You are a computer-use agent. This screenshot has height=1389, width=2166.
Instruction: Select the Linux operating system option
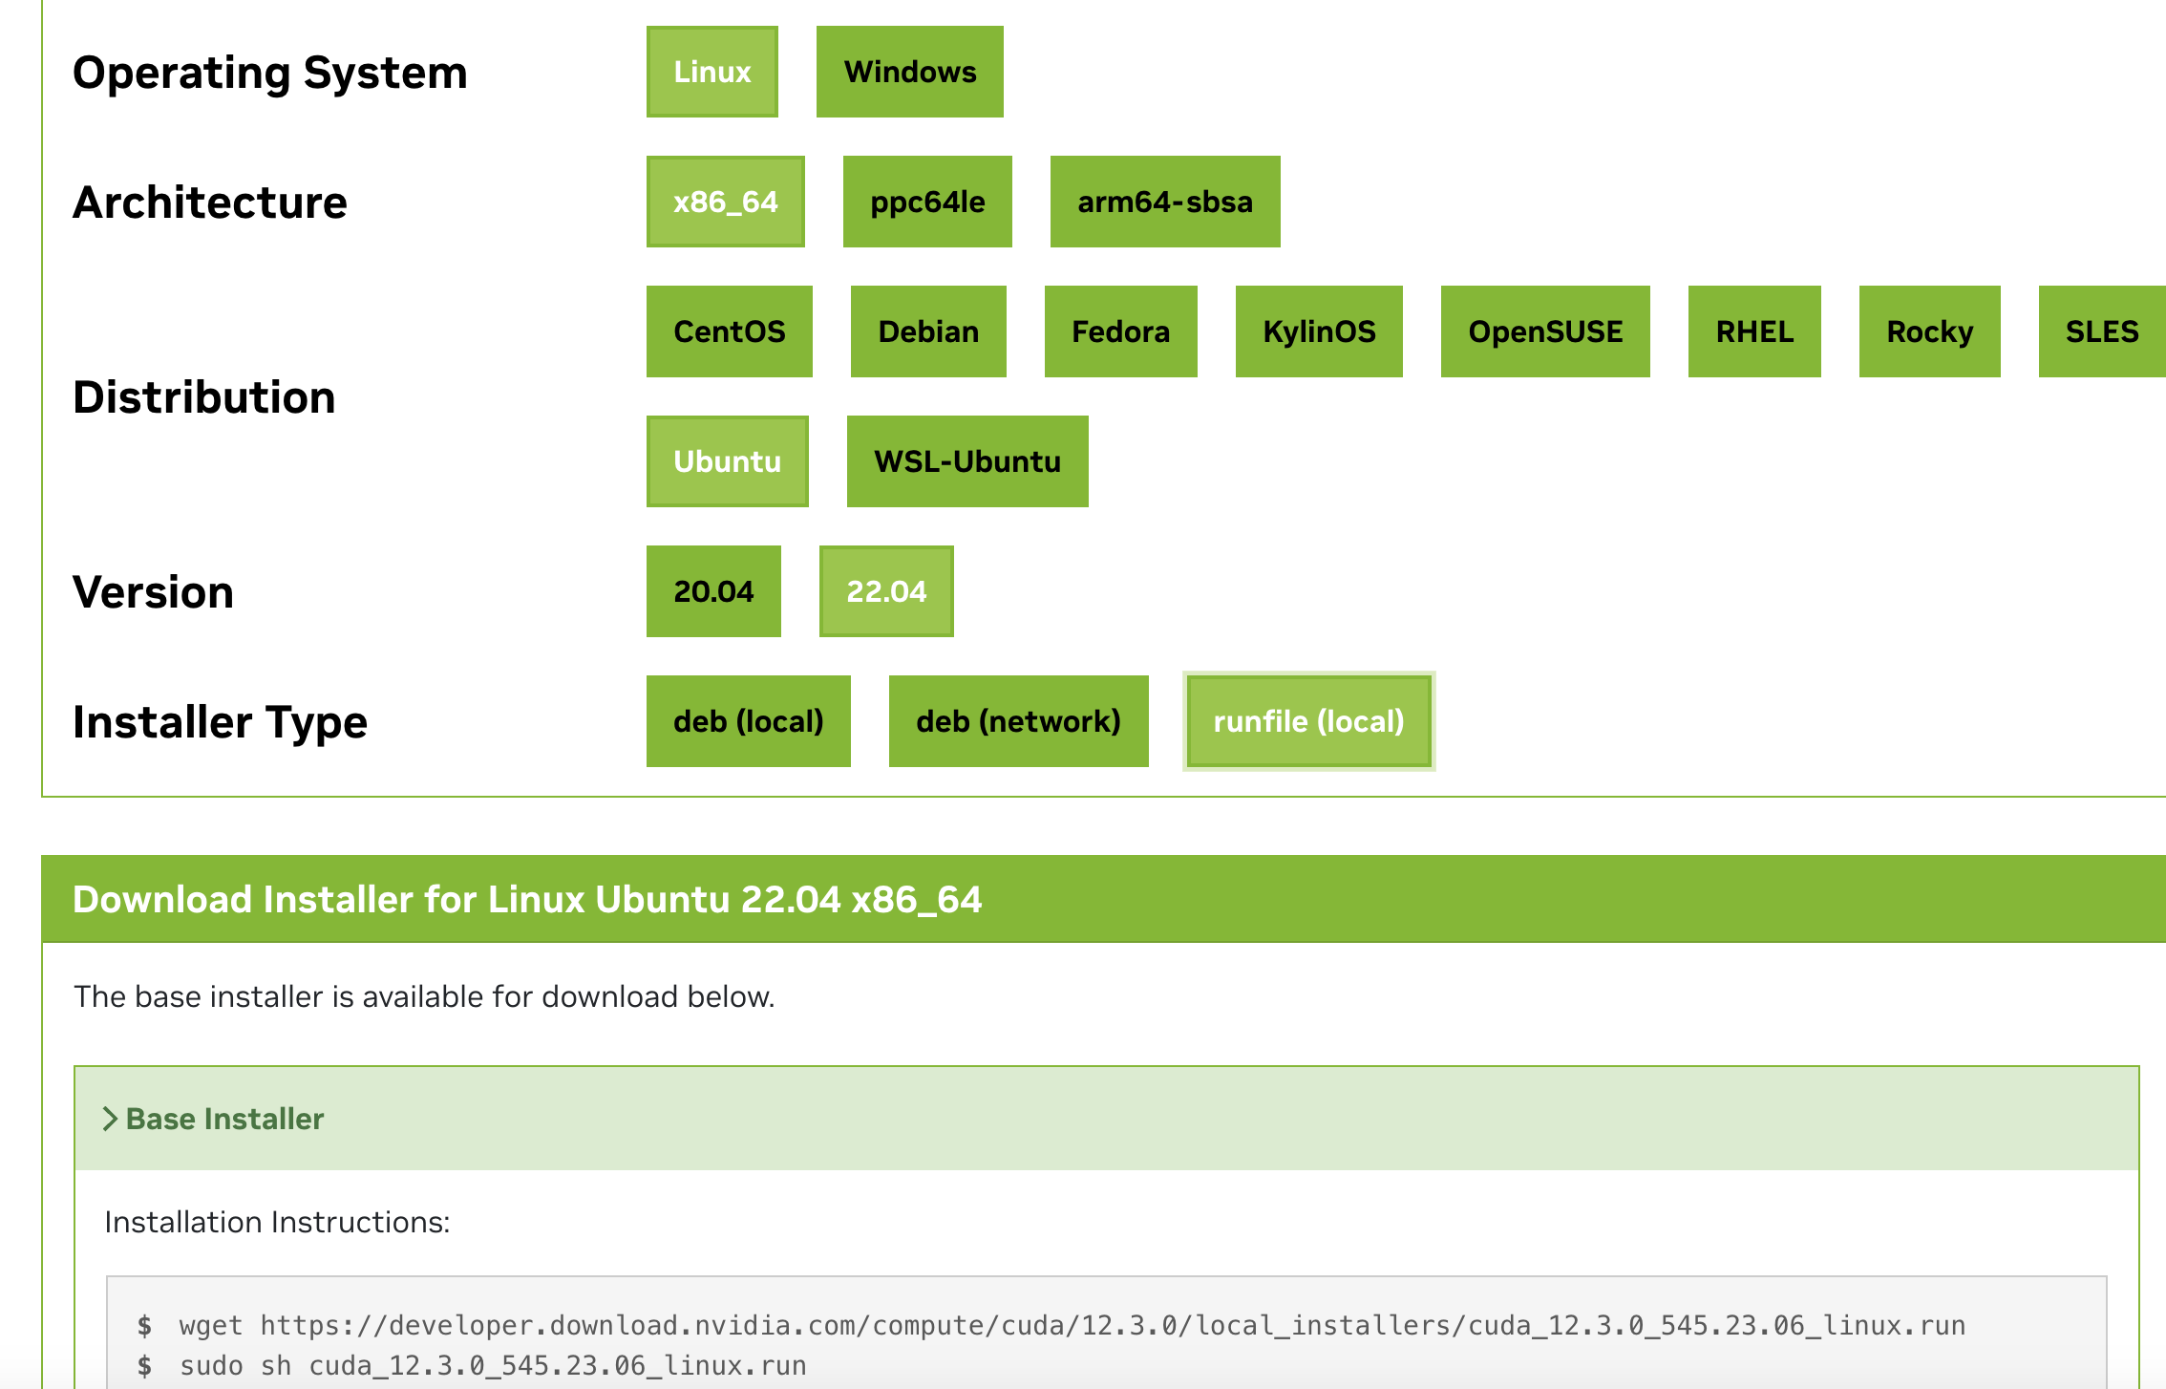[711, 72]
